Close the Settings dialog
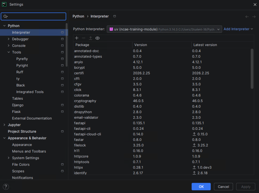Image resolution: width=259 pixels, height=193 pixels. click(255, 4)
